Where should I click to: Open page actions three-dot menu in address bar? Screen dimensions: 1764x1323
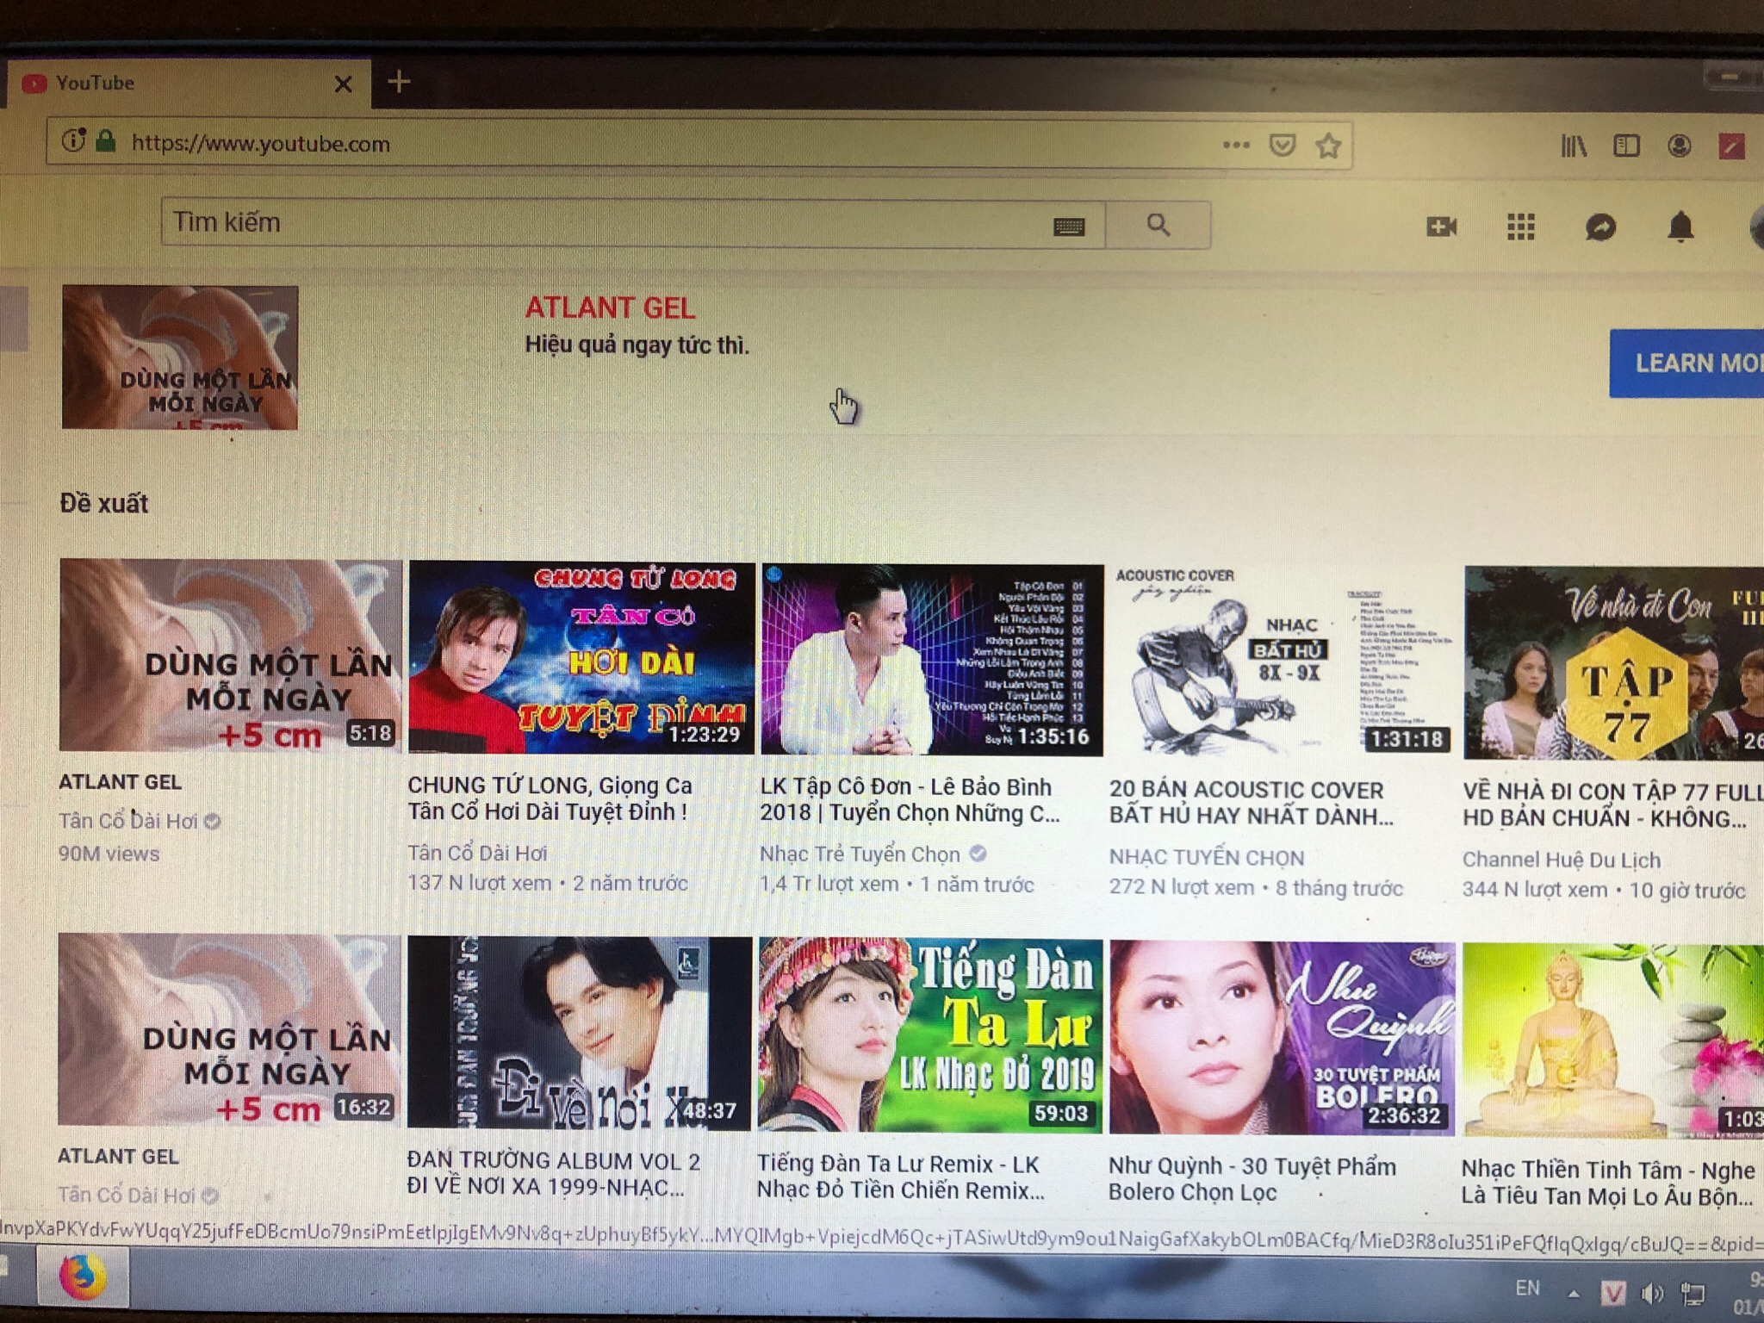click(1236, 145)
